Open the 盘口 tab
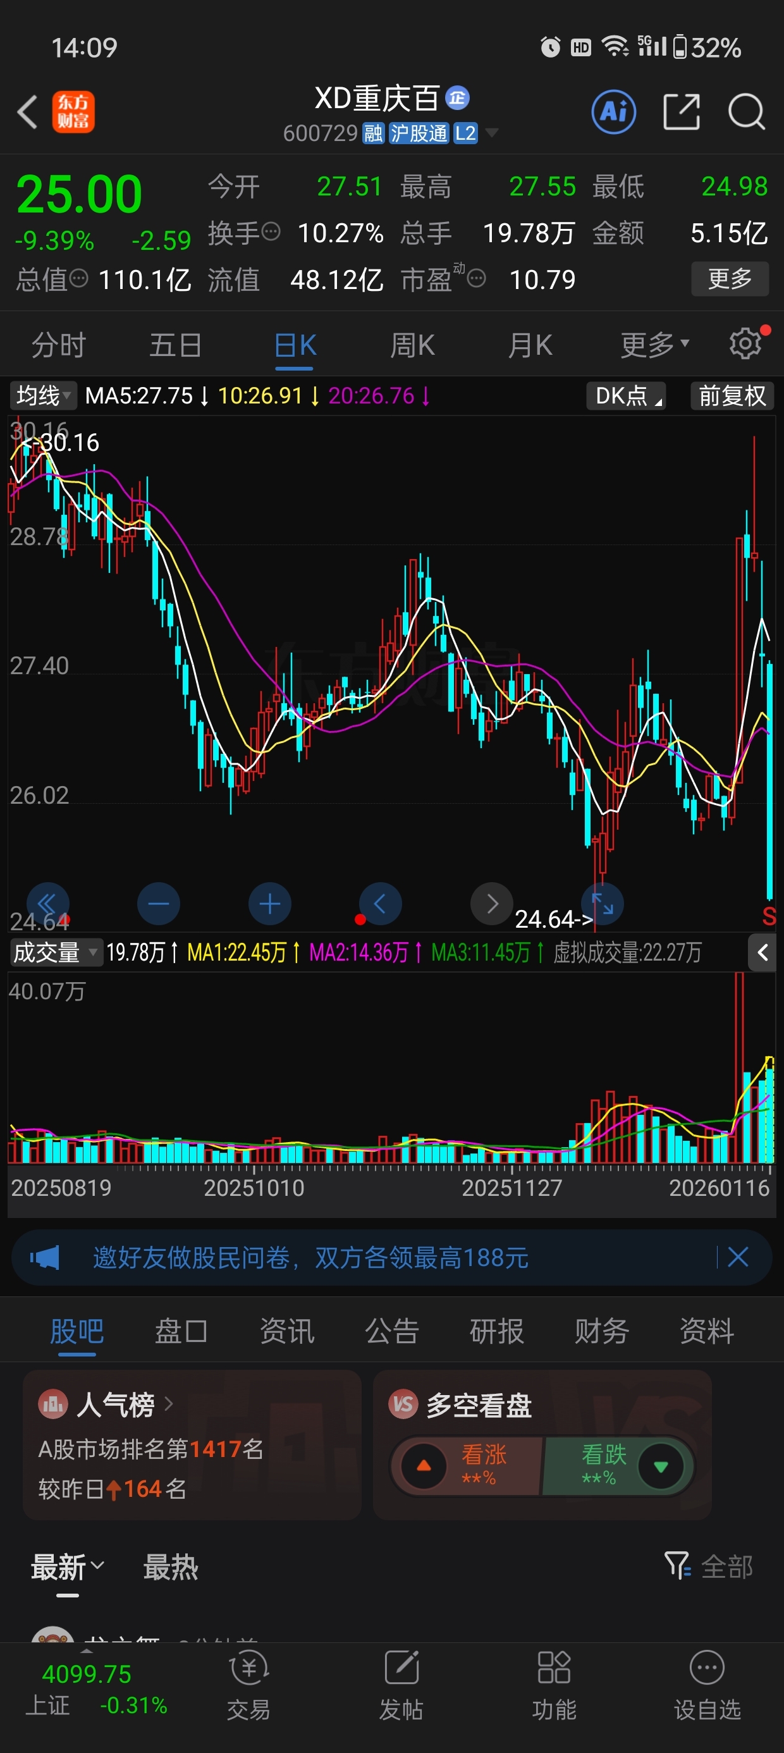This screenshot has width=784, height=1753. [181, 1331]
